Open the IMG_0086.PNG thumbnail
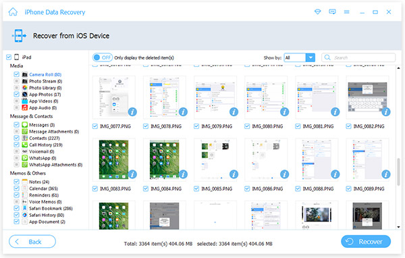 [x=266, y=160]
